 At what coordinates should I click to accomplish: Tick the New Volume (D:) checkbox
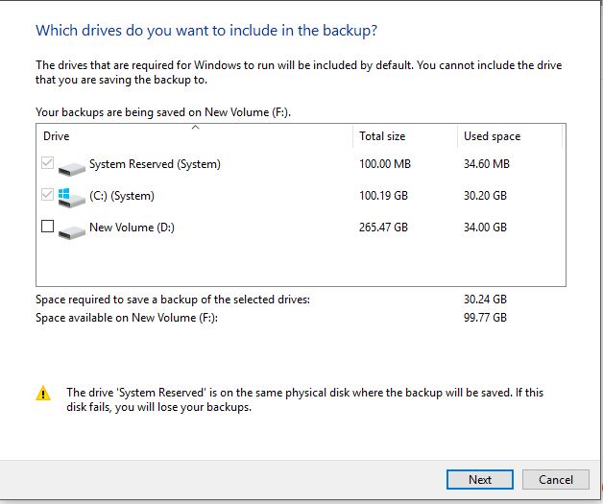tap(47, 226)
